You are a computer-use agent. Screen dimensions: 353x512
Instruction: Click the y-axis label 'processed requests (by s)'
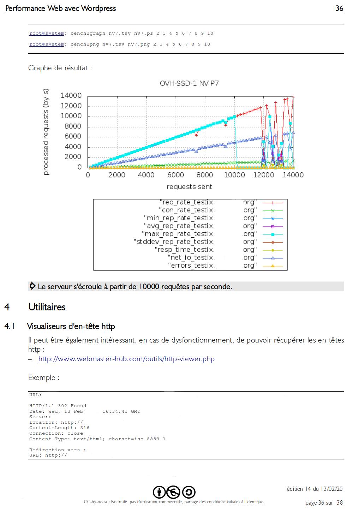[x=46, y=132]
